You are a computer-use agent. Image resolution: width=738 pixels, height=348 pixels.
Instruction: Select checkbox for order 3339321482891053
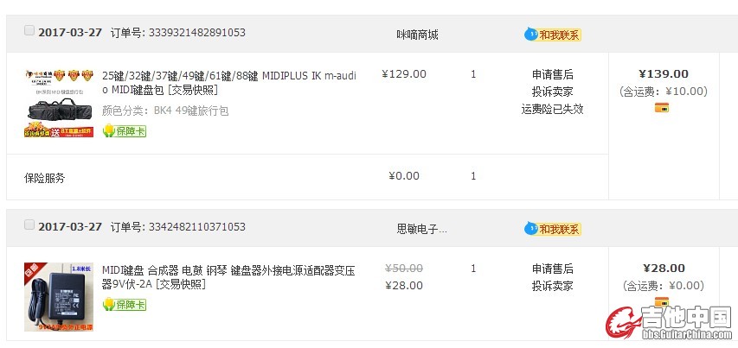tap(29, 30)
